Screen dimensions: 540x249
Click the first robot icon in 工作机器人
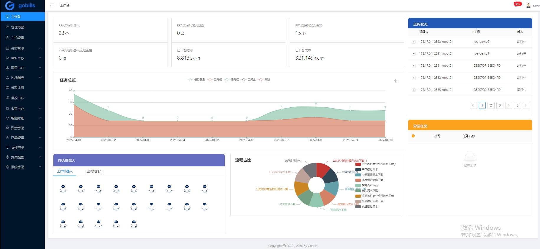(63, 189)
